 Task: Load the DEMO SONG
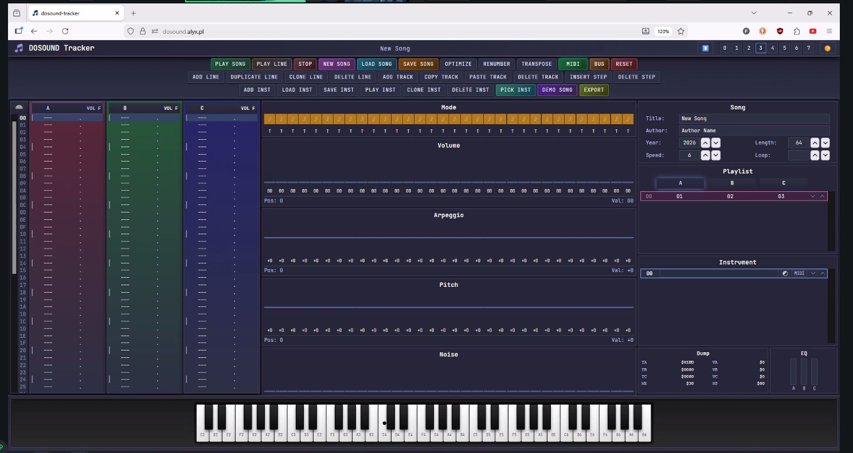pos(557,90)
